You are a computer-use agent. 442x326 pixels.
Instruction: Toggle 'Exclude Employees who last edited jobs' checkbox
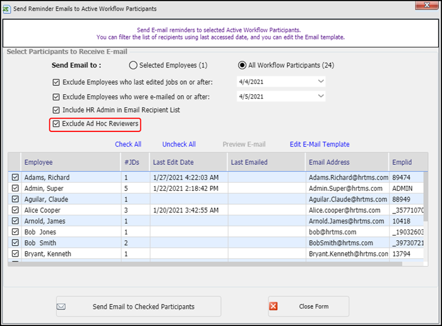coord(57,81)
